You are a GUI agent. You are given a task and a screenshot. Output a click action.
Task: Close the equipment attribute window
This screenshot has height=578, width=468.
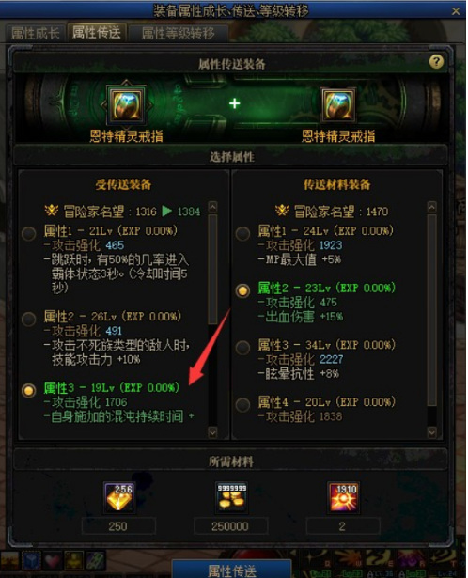pyautogui.click(x=456, y=11)
